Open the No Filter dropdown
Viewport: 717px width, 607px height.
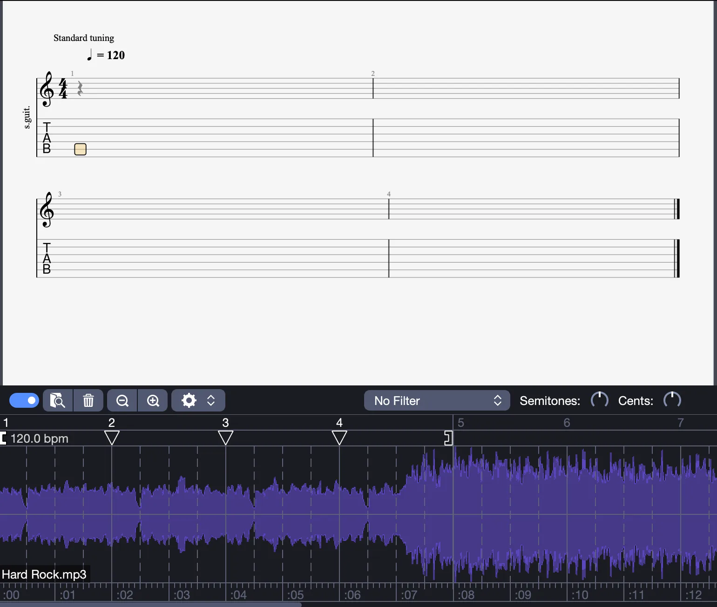click(x=437, y=401)
